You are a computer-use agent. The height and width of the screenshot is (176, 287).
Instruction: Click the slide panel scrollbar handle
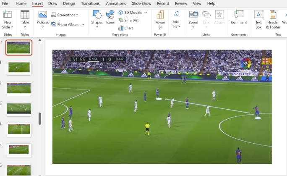(x=40, y=118)
